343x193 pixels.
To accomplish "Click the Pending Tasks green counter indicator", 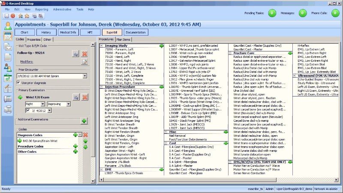I will (x=272, y=13).
